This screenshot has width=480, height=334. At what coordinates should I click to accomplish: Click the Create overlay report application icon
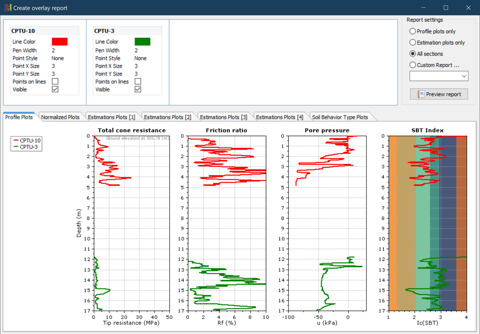[x=8, y=8]
